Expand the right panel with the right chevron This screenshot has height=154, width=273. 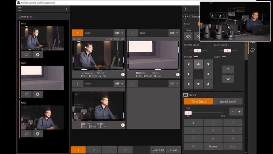(x=185, y=9)
